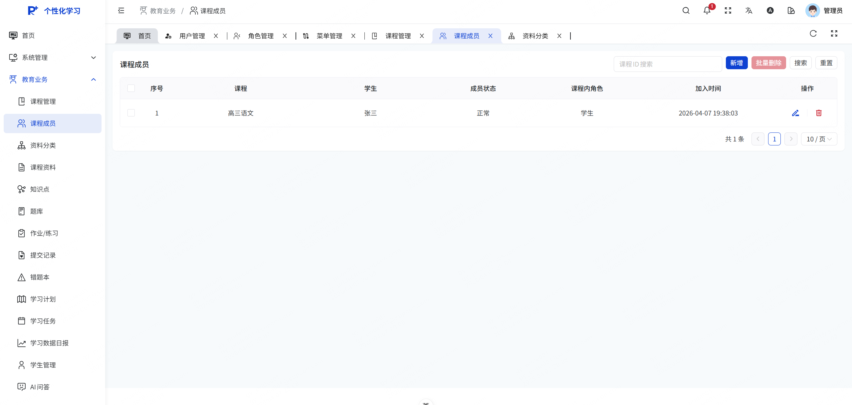
Task: Click the blue 新增 button
Action: tap(736, 63)
